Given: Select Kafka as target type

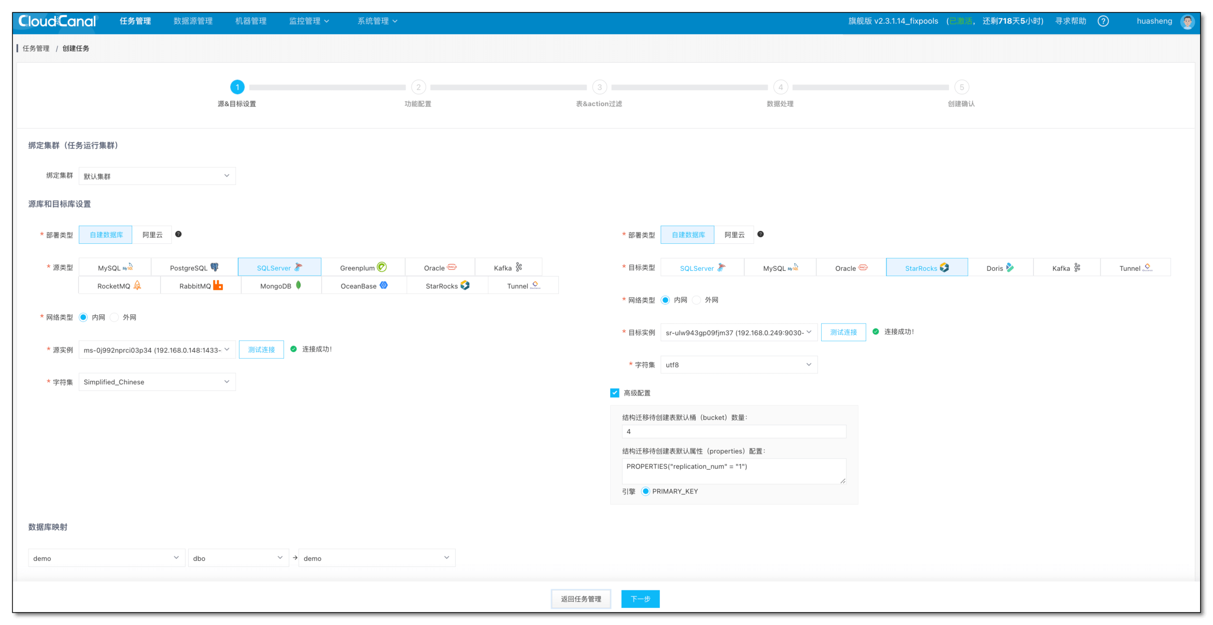Looking at the screenshot, I should pos(1067,268).
